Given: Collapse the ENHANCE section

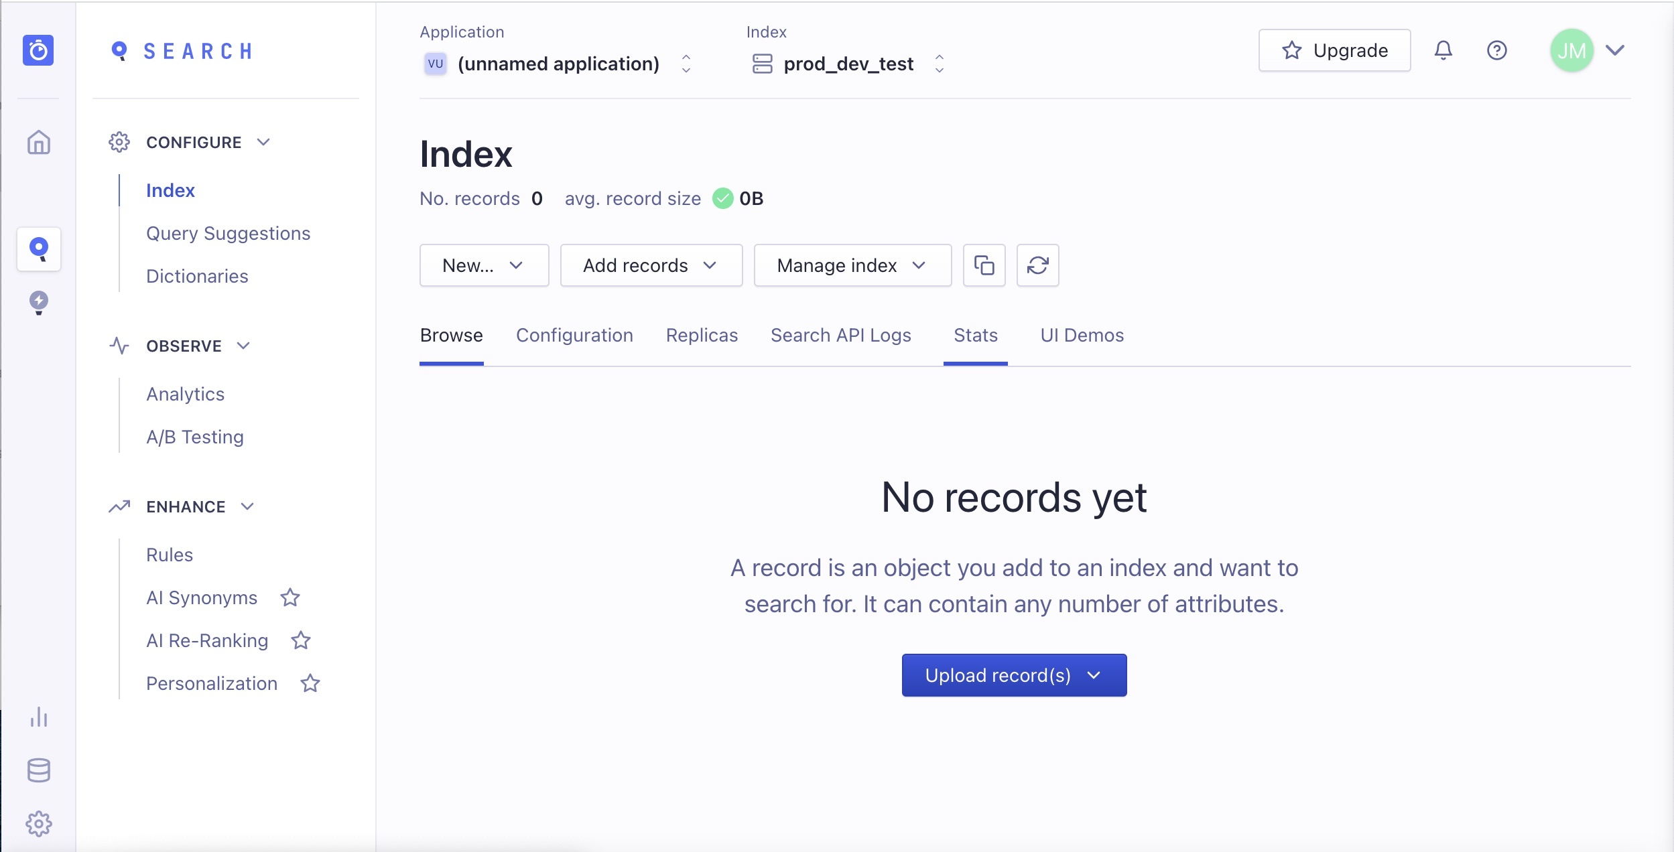Looking at the screenshot, I should point(247,506).
